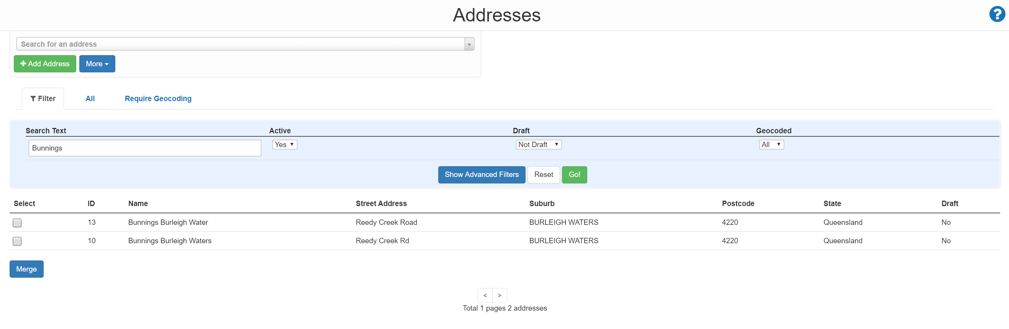
Task: Open the Draft dropdown showing Not Draft
Action: [x=538, y=144]
